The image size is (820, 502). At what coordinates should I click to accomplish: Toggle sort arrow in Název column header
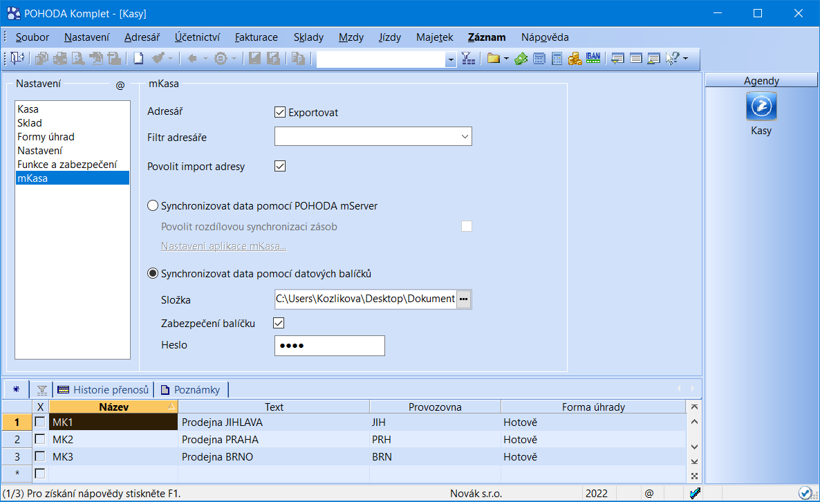point(171,407)
